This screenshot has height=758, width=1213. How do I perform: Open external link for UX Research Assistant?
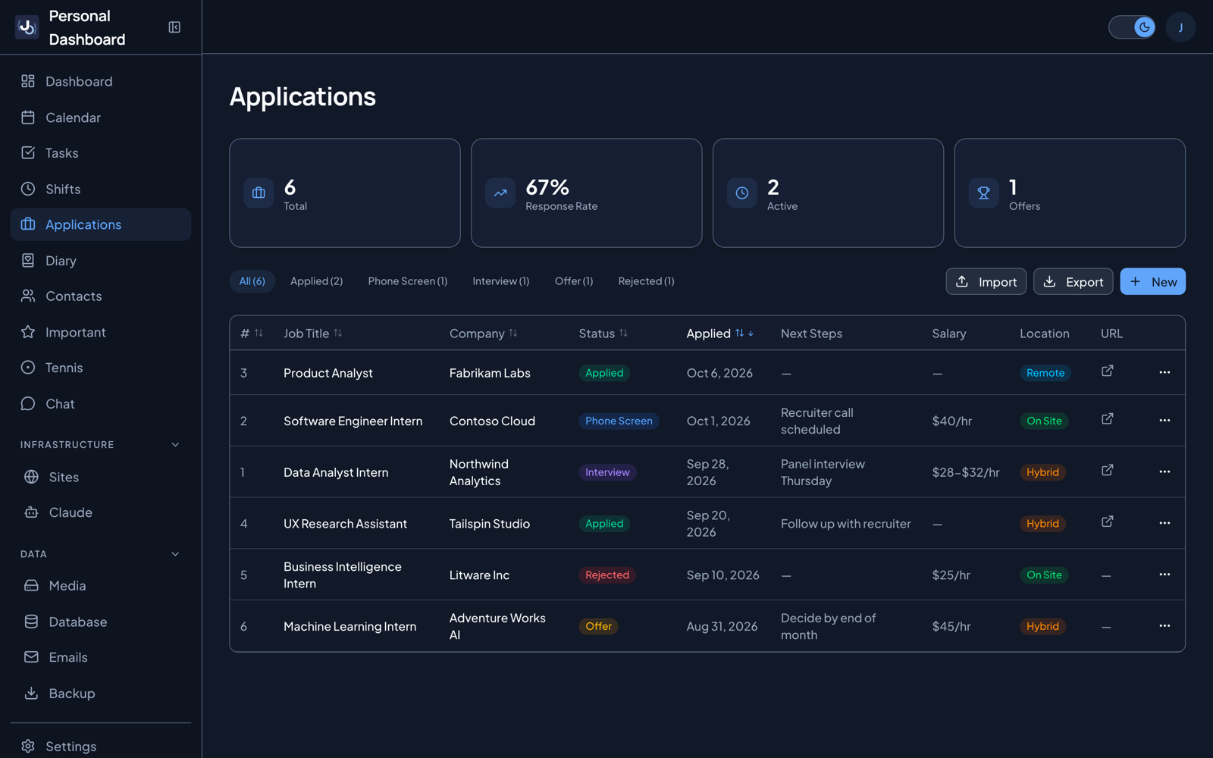1108,522
